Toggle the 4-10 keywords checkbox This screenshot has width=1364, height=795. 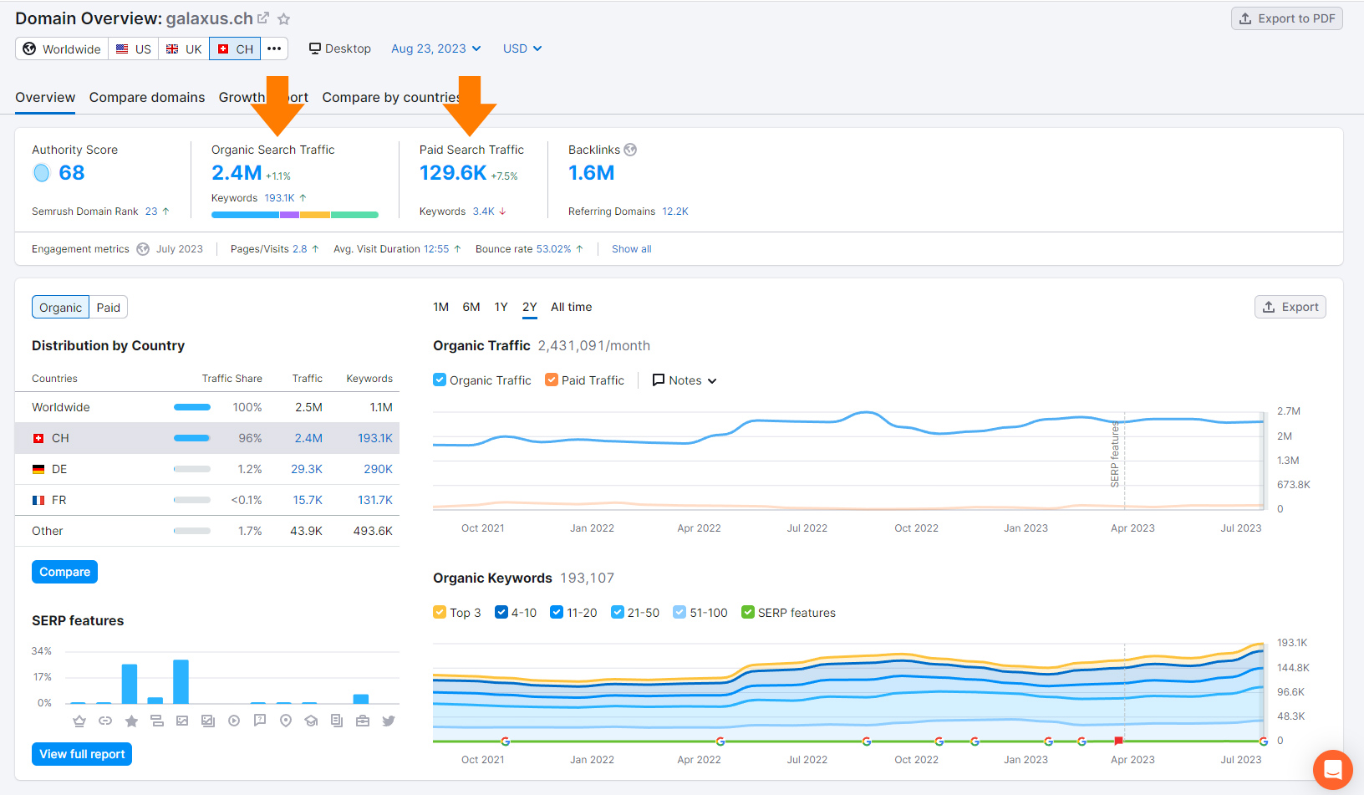click(501, 612)
